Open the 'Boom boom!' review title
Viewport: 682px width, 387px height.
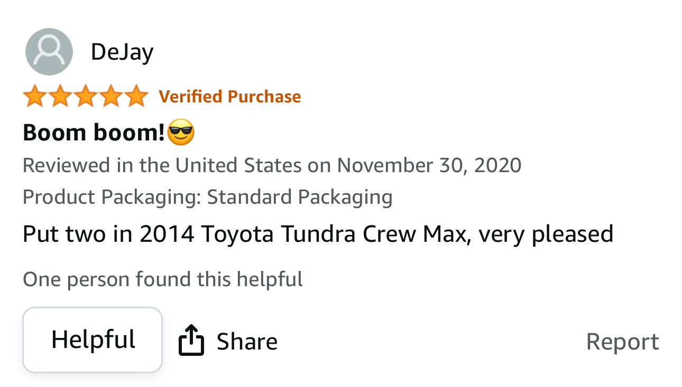[x=94, y=133]
